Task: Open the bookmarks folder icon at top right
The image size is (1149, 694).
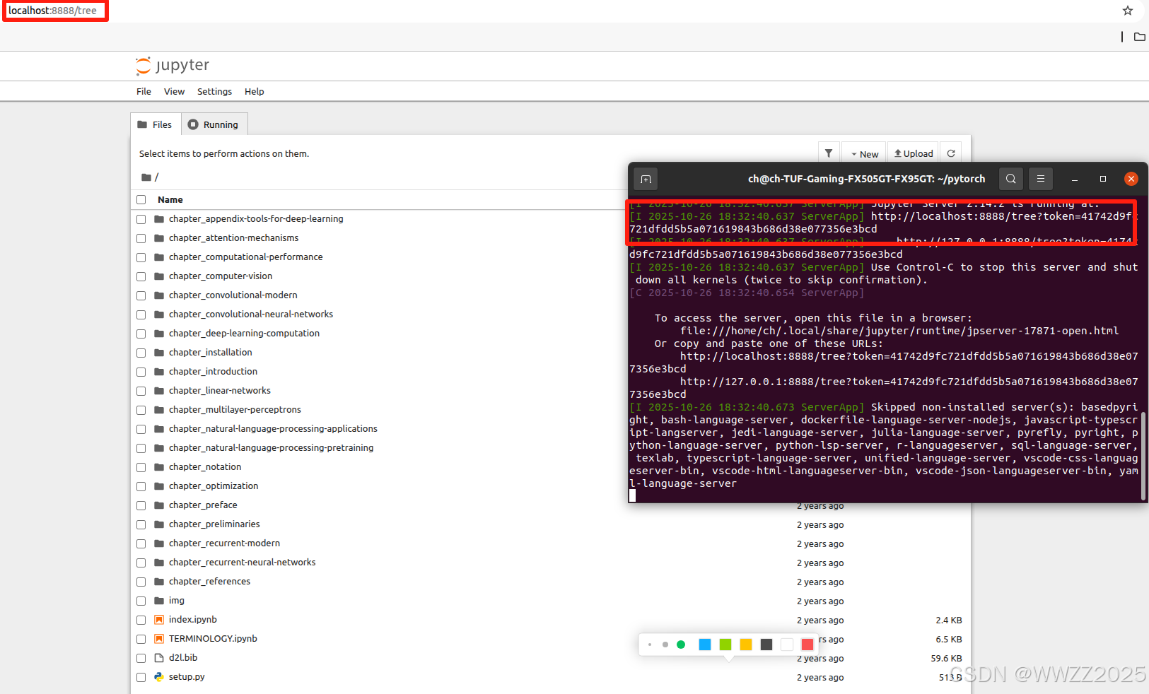Action: [1140, 37]
